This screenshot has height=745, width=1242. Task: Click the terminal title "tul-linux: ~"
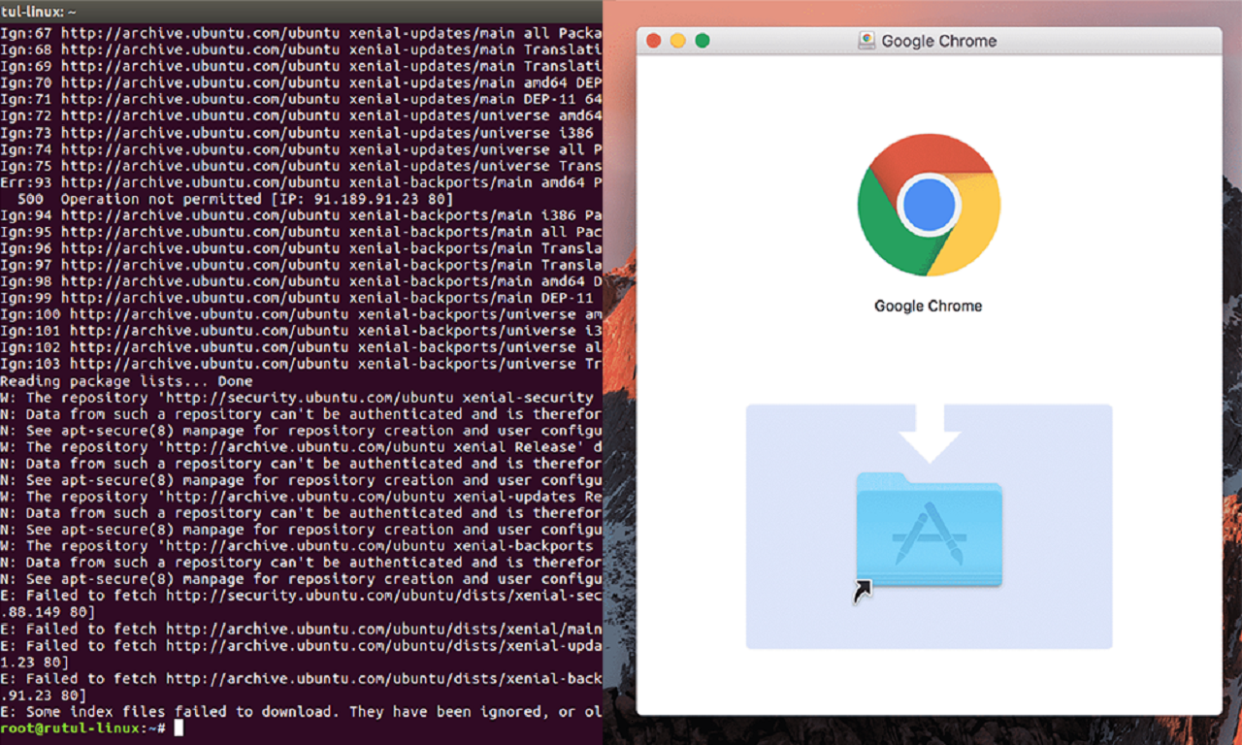point(40,11)
